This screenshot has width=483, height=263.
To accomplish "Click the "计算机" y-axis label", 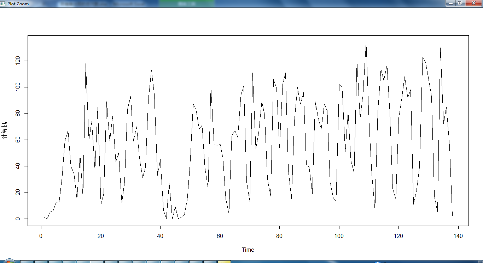I will pyautogui.click(x=4, y=131).
